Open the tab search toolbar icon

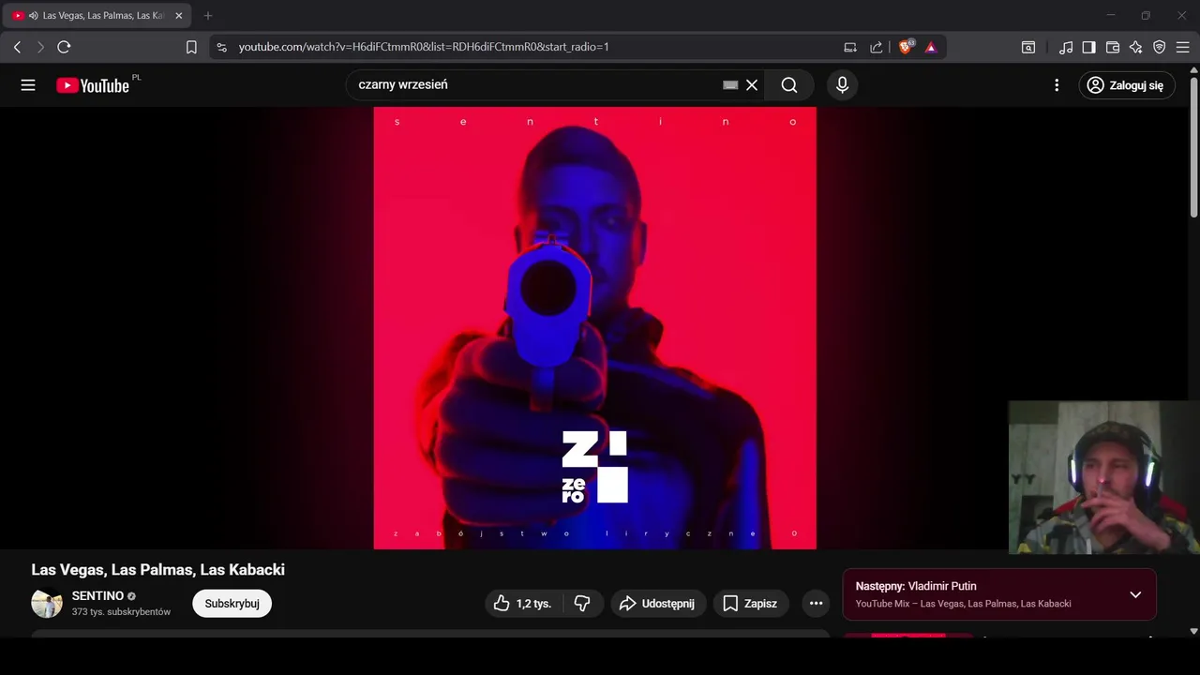1028,47
